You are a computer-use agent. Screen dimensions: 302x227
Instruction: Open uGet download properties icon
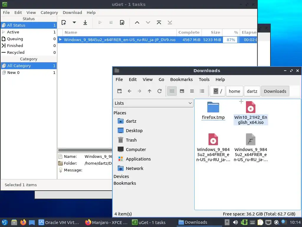[122, 22]
